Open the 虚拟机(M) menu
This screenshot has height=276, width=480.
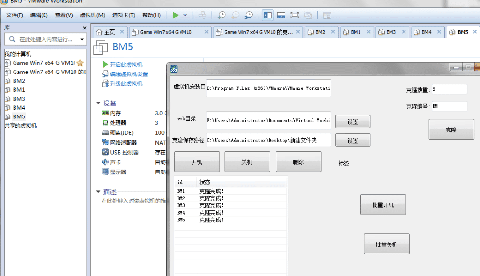pyautogui.click(x=92, y=15)
